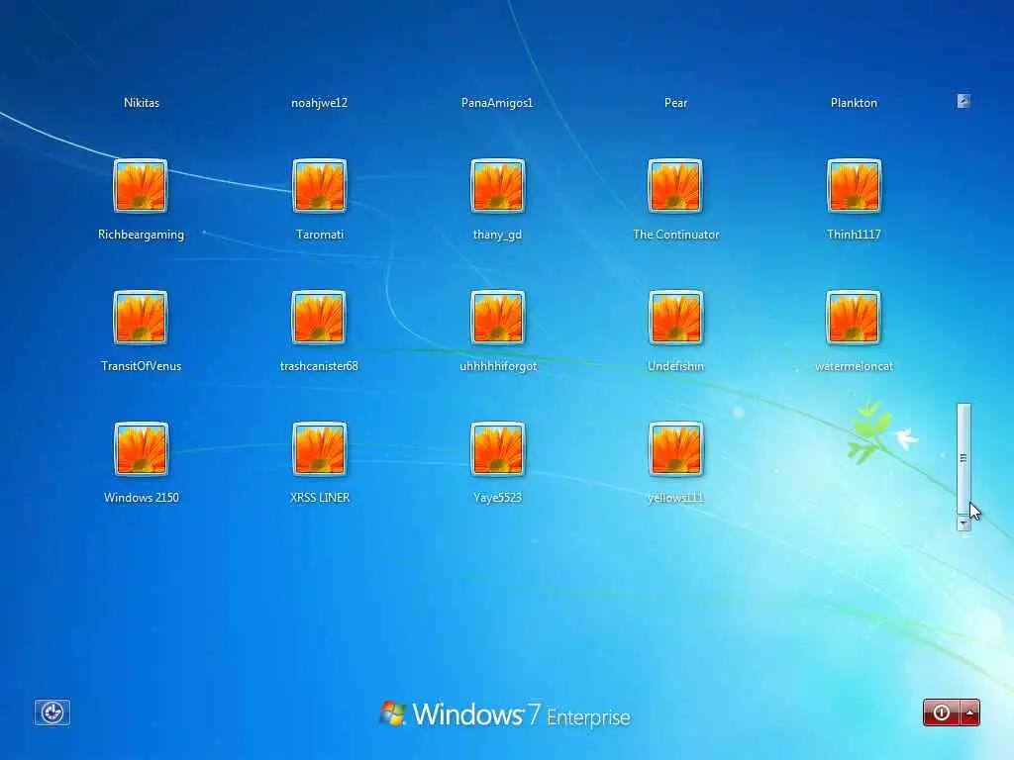Select the Thinh1117 user picture
Screen dimensions: 1014x760
coord(854,186)
